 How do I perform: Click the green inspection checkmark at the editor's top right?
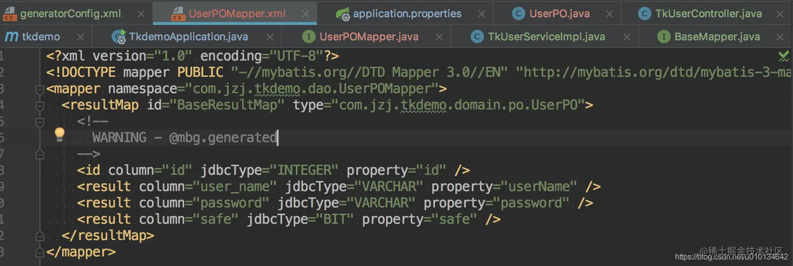[784, 55]
